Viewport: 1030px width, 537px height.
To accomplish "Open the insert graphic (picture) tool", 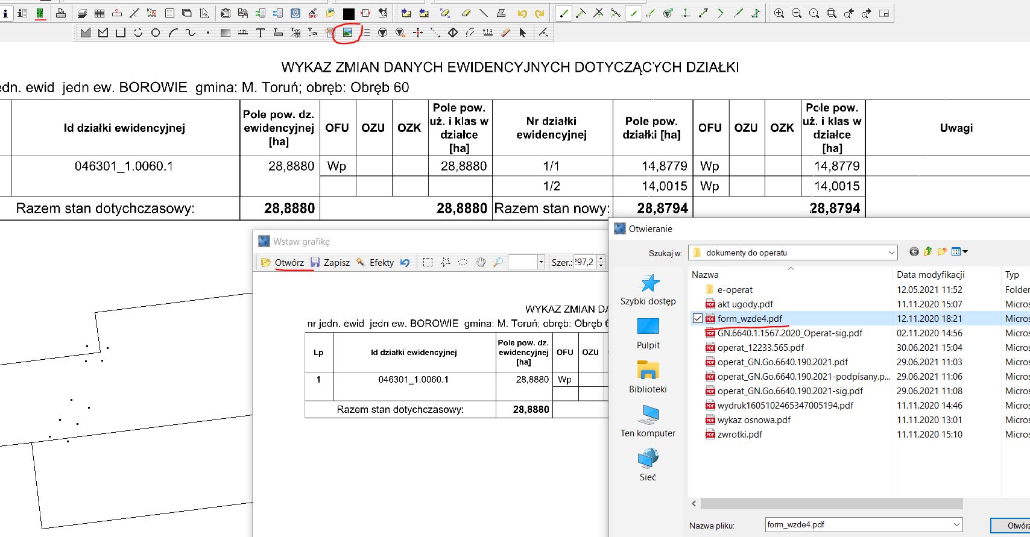I will [347, 33].
